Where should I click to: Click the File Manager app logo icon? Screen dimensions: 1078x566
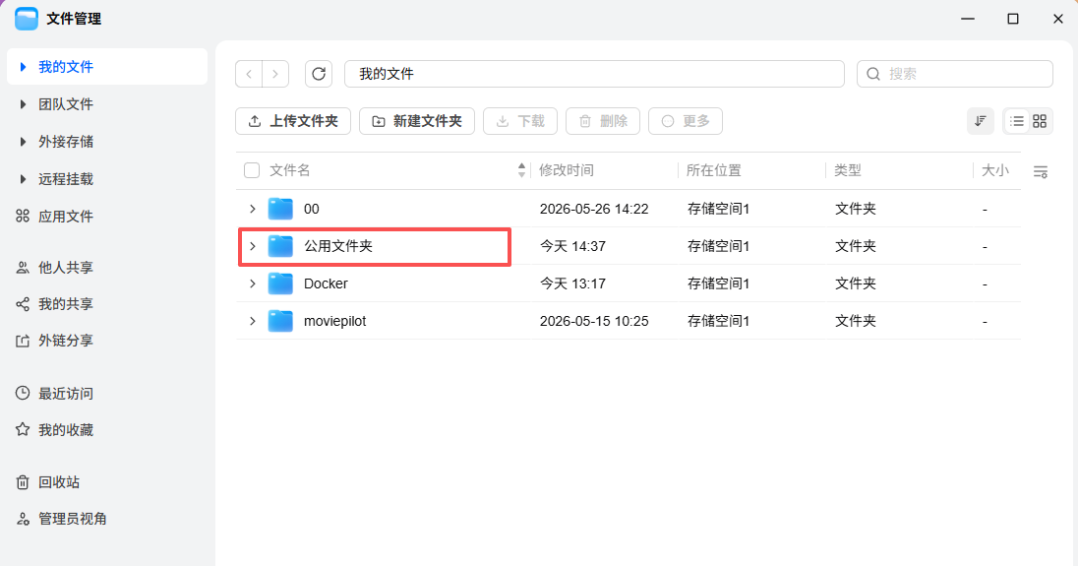coord(27,19)
